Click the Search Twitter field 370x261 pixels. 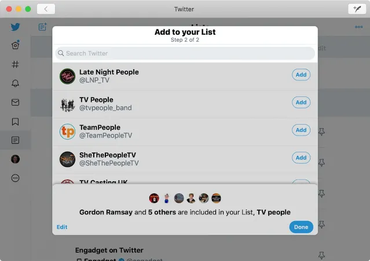[185, 53]
